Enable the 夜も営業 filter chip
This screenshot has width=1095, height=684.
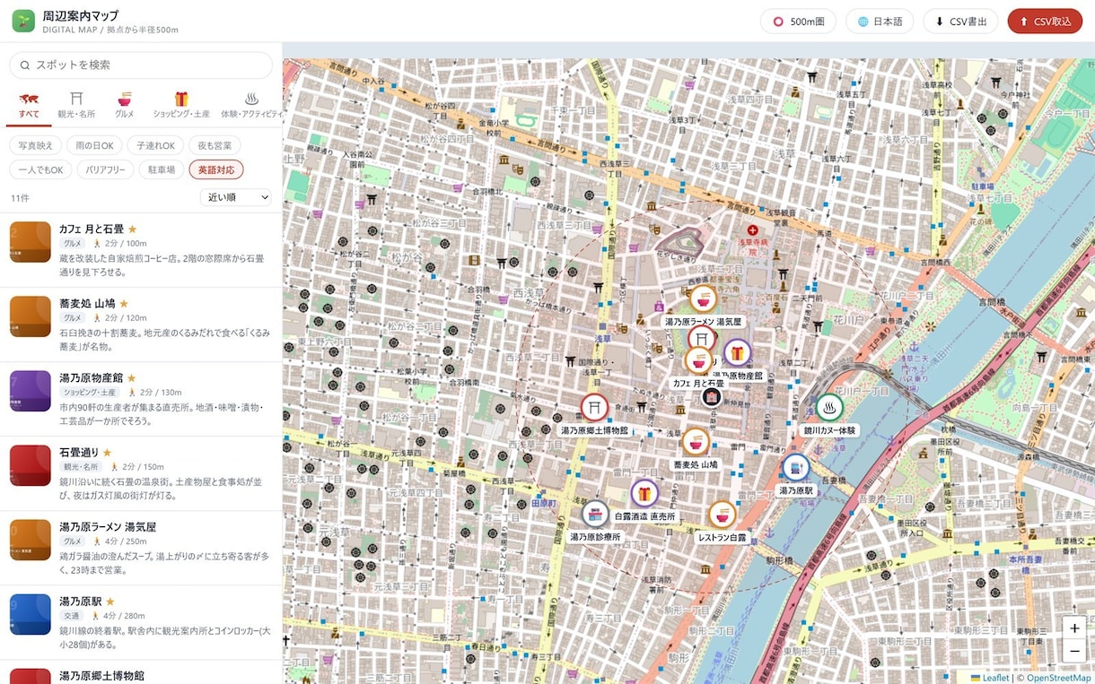215,145
